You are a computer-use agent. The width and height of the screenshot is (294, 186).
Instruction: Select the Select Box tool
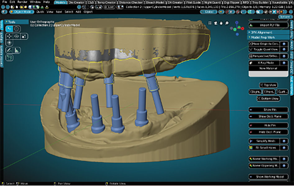(x=9, y=29)
